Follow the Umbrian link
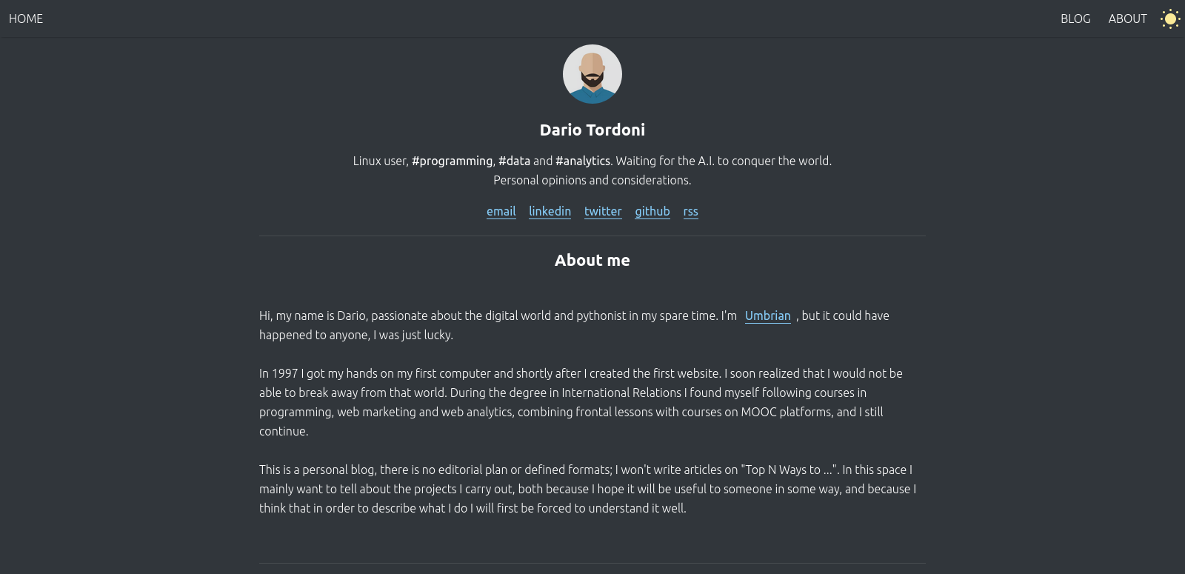 [x=768, y=316]
